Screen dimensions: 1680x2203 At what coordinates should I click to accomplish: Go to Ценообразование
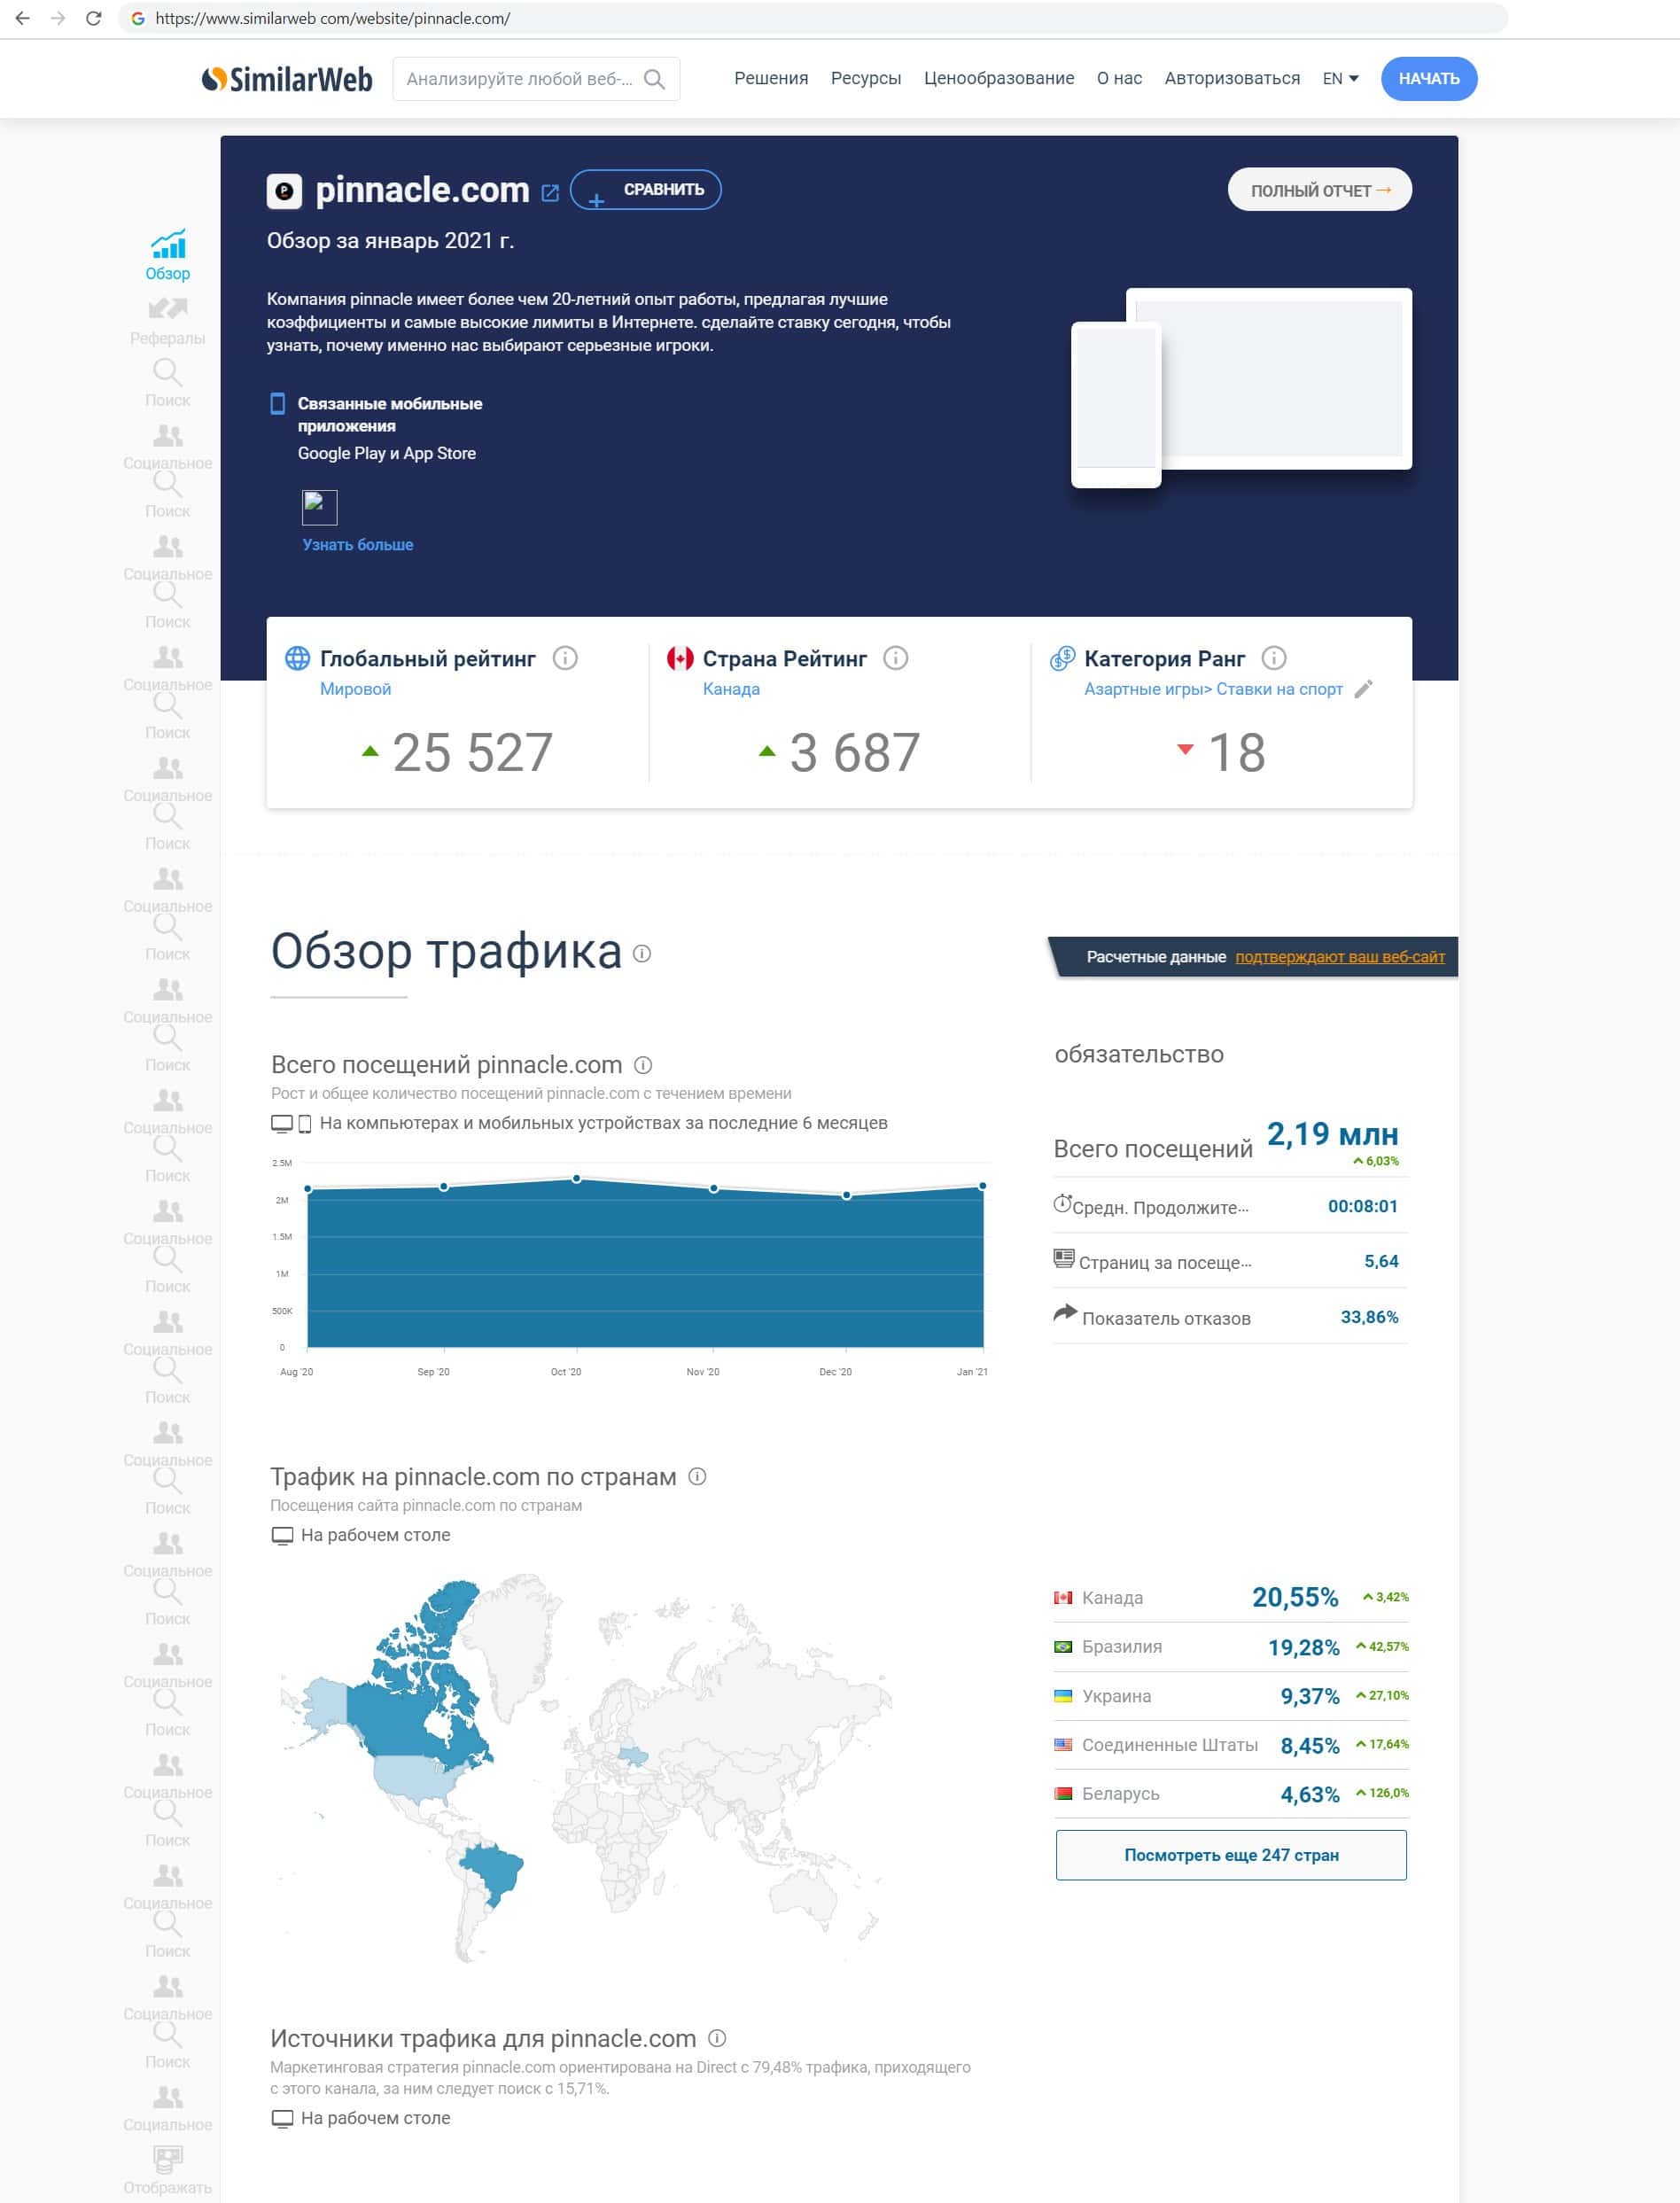[999, 79]
